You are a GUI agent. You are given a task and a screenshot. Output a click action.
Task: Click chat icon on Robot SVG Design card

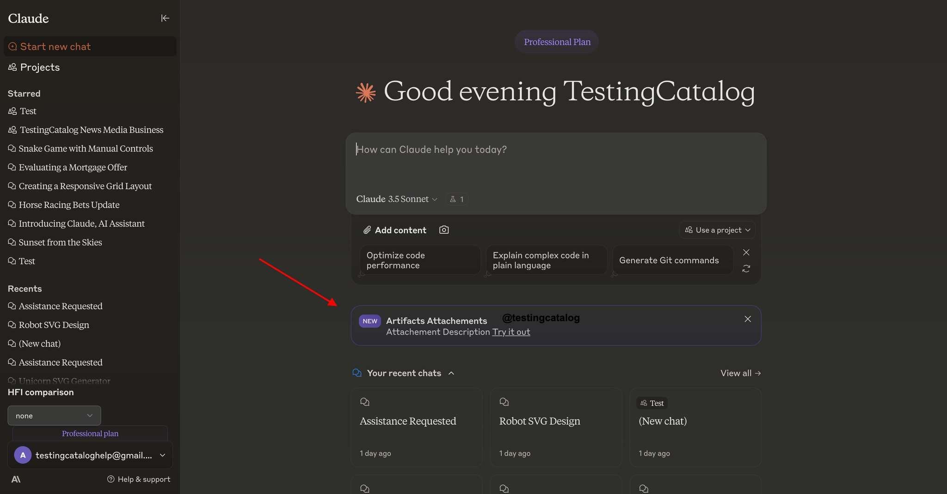(x=504, y=402)
